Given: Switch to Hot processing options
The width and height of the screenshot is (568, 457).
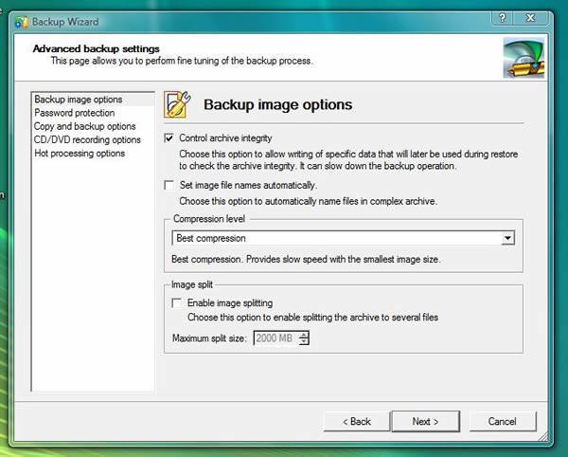Looking at the screenshot, I should pyautogui.click(x=93, y=153).
